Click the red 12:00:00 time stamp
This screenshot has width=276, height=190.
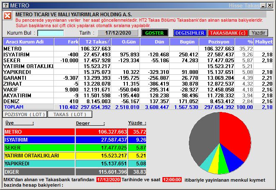172,180
